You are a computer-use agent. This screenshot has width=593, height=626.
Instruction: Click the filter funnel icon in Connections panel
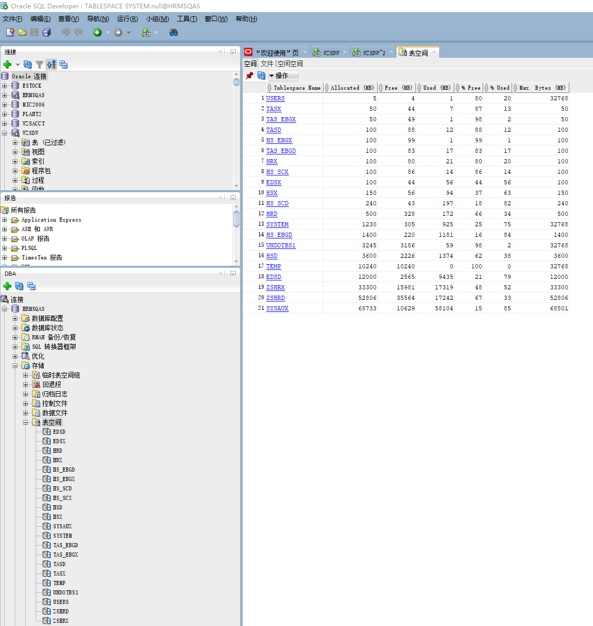39,65
